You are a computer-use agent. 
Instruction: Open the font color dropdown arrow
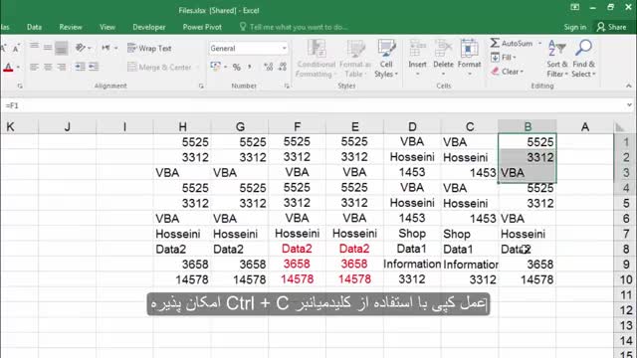[x=18, y=67]
